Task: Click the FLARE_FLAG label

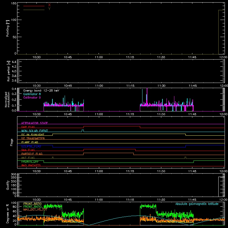Action: (x=30, y=142)
